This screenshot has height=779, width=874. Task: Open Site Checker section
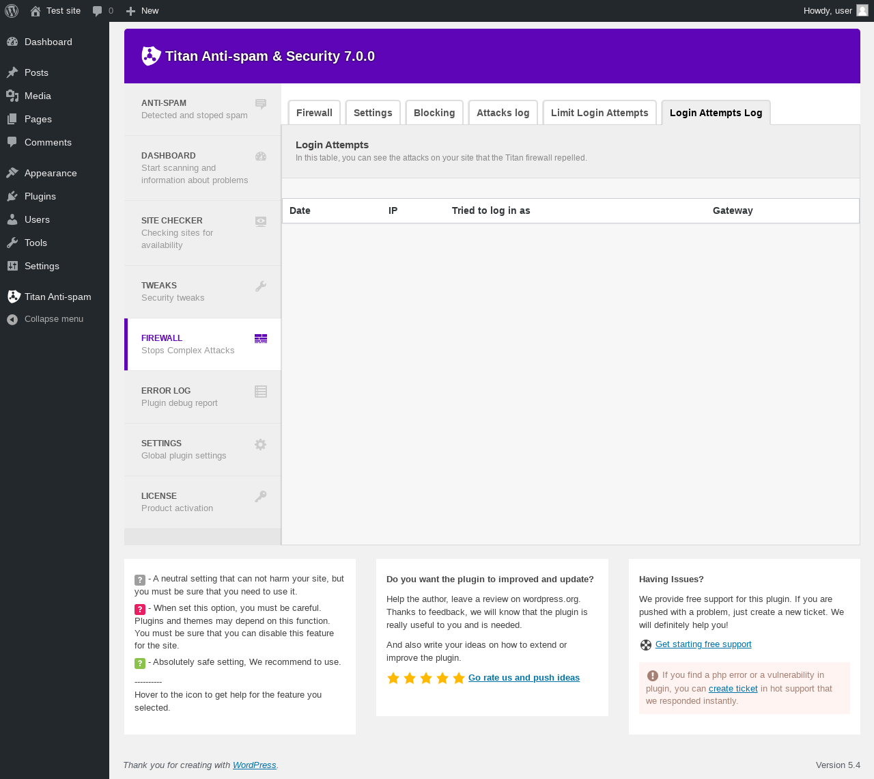point(203,233)
